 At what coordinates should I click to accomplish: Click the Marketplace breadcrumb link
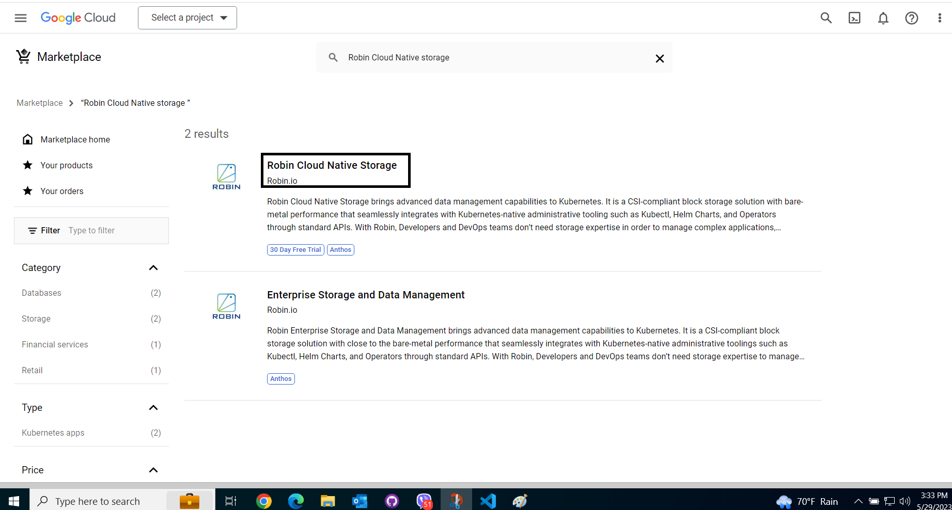[40, 103]
